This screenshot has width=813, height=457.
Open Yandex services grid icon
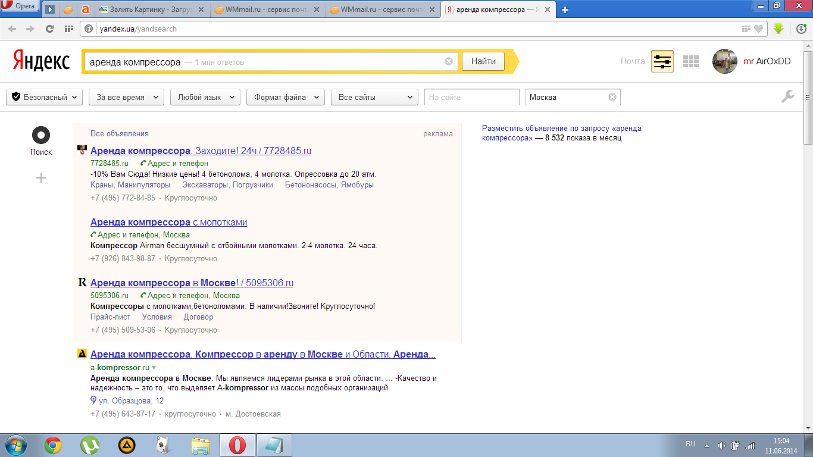pos(690,61)
